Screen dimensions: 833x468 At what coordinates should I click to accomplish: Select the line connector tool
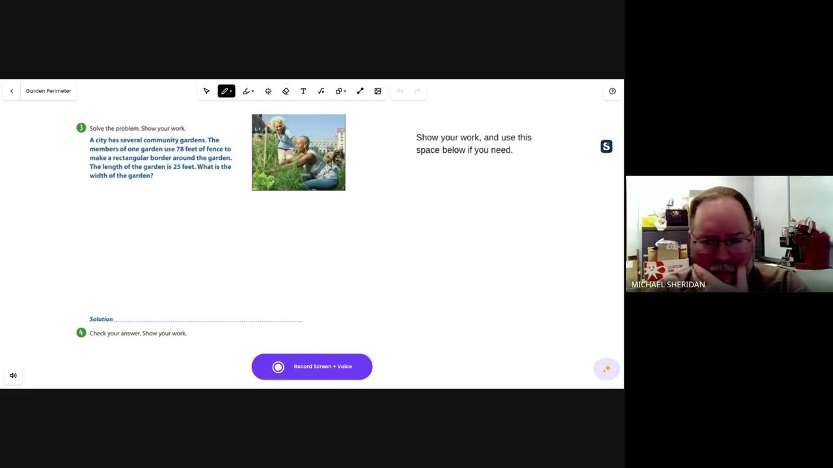360,91
